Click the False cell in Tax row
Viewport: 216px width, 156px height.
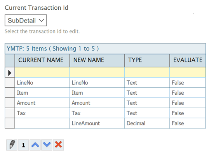(188, 113)
